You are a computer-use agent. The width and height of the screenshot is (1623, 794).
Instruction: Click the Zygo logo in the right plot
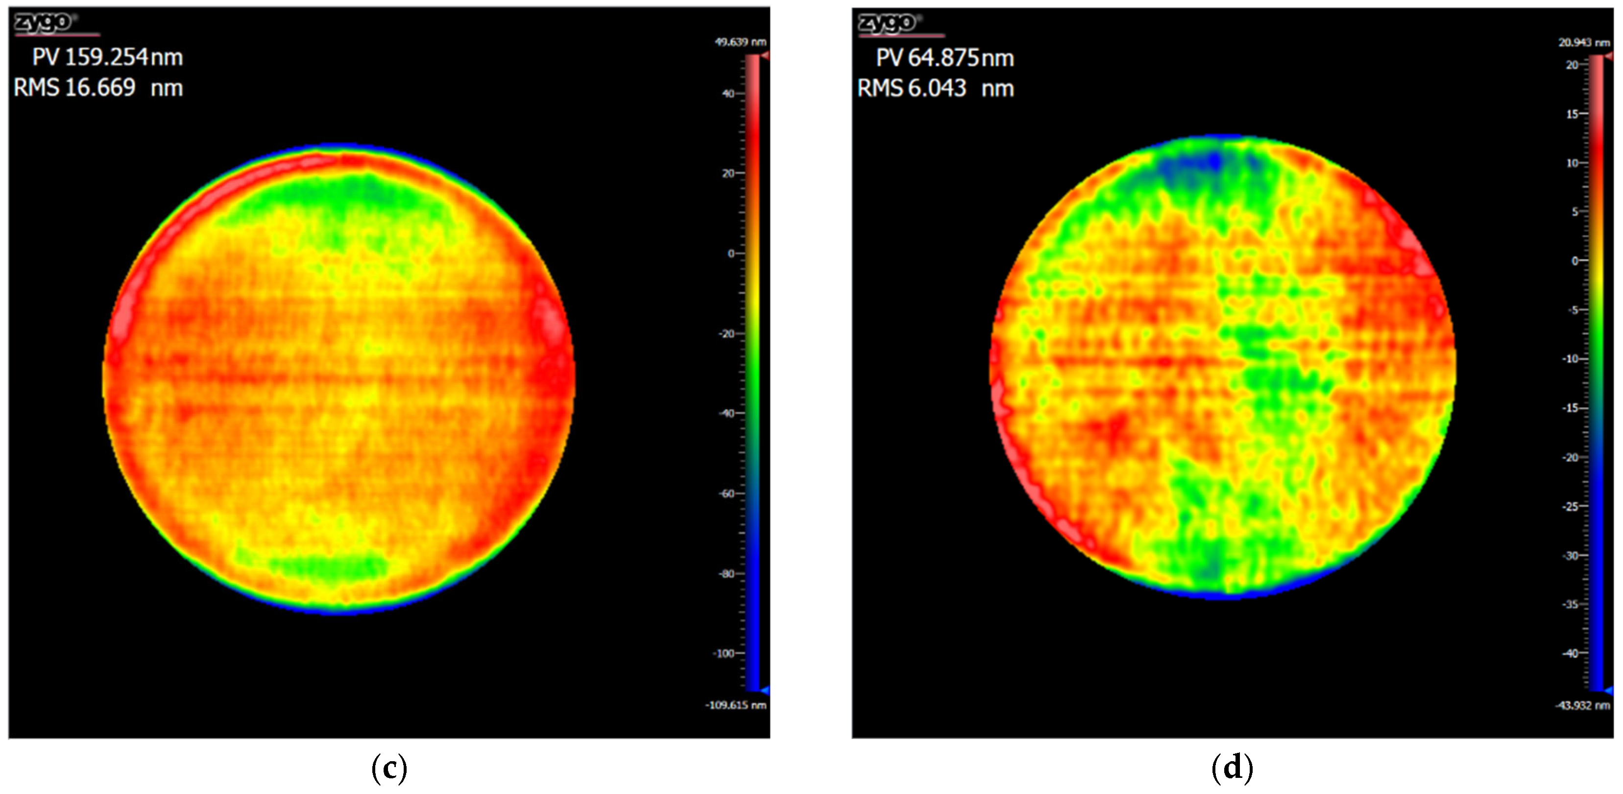pyautogui.click(x=888, y=23)
